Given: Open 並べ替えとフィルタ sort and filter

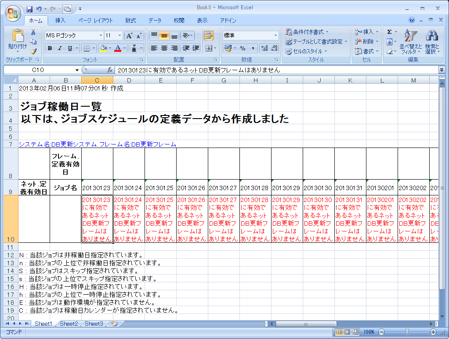Looking at the screenshot, I should tap(411, 42).
